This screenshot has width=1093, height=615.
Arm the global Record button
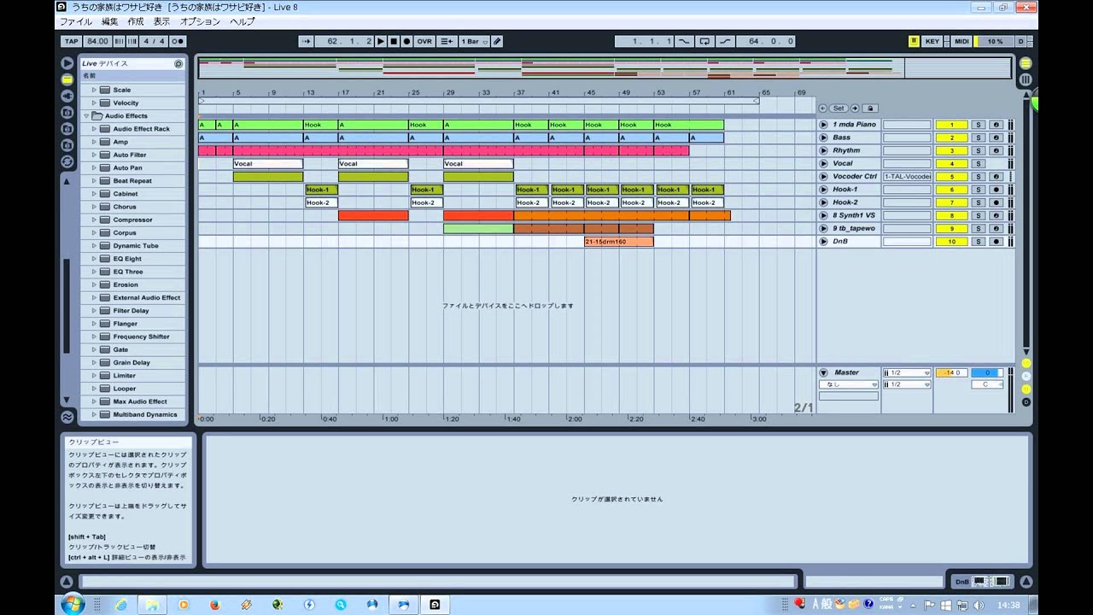pos(406,41)
